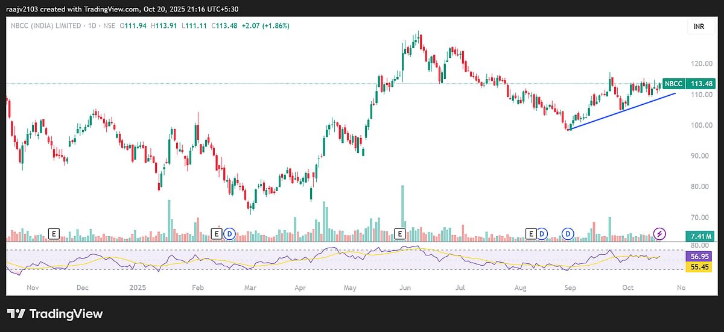Click the purple lightning bolt event icon
Viewport: 724px width, 332px height.
660,233
